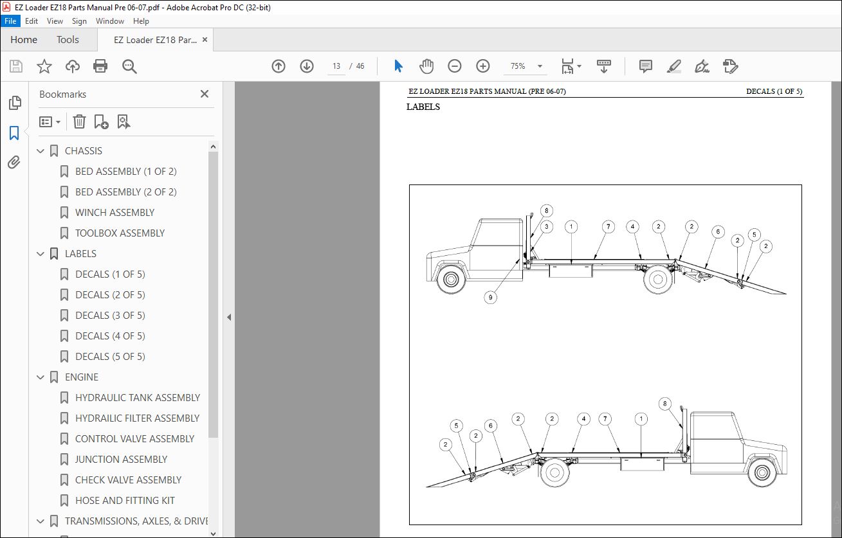Viewport: 842px width, 538px height.
Task: Close the Bookmarks panel
Action: point(205,94)
